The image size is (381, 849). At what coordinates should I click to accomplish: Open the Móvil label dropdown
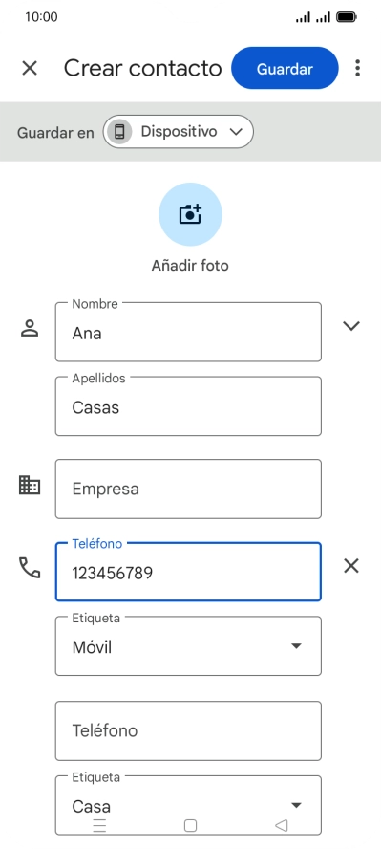188,646
